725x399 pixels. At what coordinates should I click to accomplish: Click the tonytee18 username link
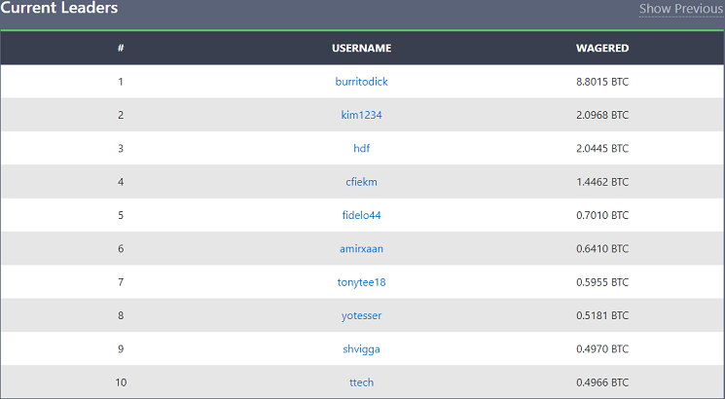click(x=361, y=282)
